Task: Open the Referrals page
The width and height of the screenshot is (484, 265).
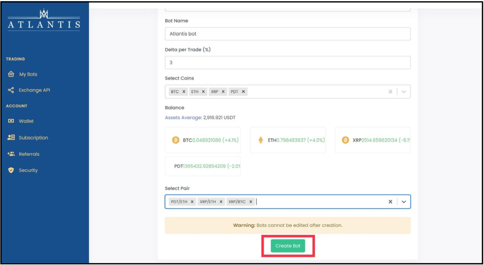Action: coord(29,154)
